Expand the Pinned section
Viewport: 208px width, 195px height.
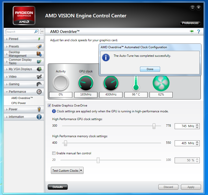tap(7, 39)
